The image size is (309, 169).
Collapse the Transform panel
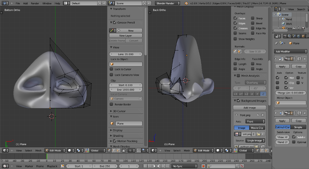[111, 9]
